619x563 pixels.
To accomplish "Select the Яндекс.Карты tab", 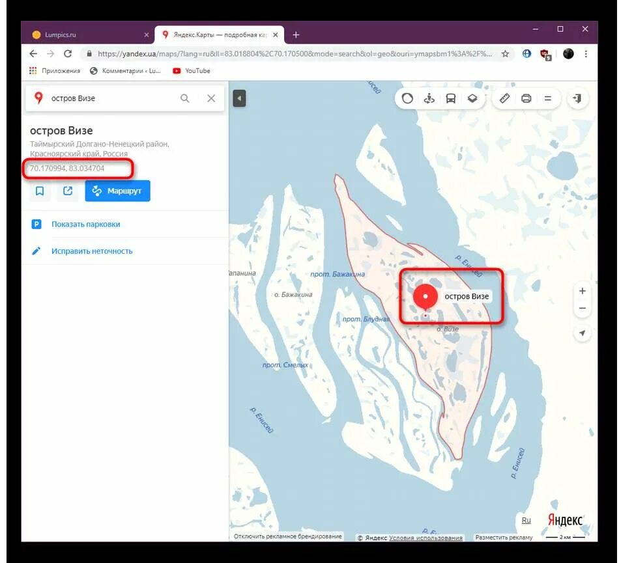I will (x=220, y=34).
